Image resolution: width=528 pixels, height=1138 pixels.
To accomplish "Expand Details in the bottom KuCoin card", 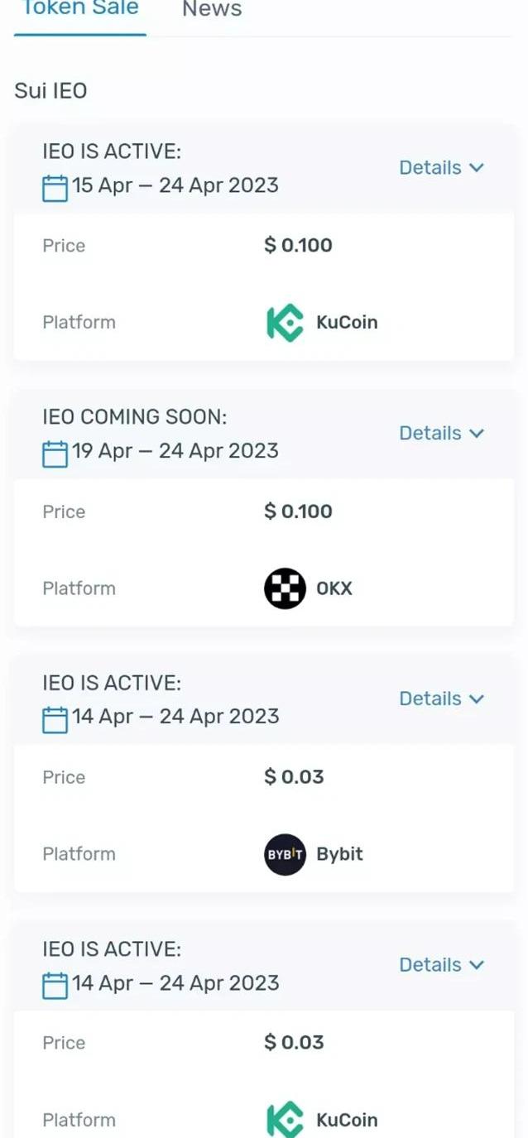I will click(441, 965).
